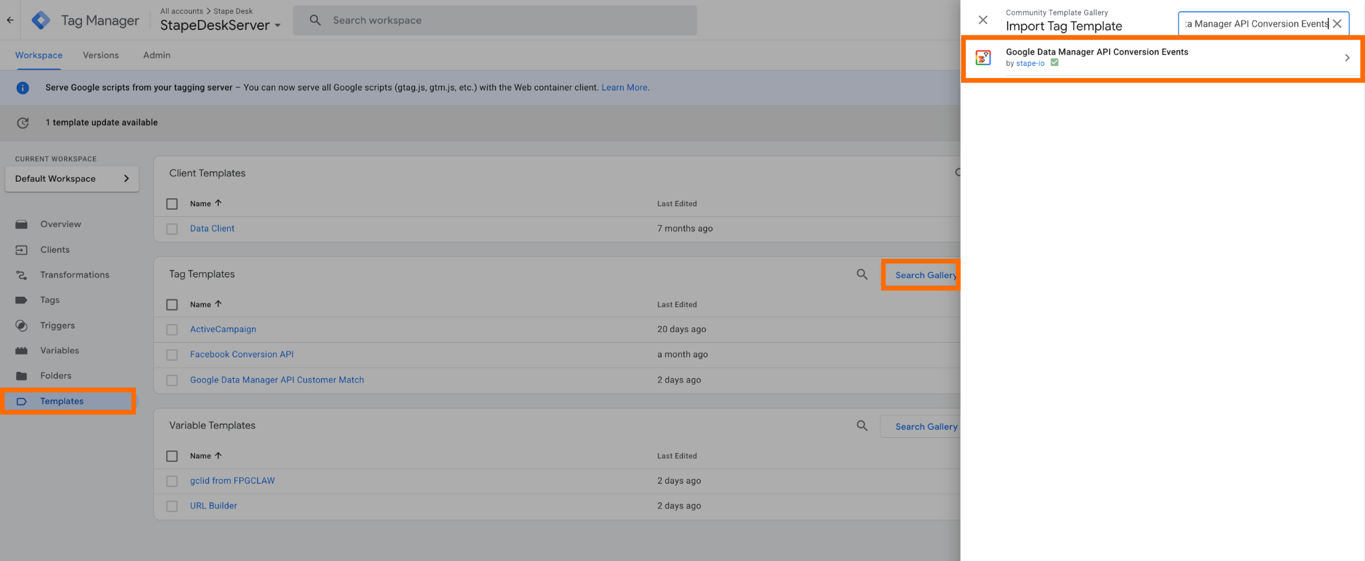Click the '7 months ago' cell
The image size is (1365, 561).
(684, 228)
